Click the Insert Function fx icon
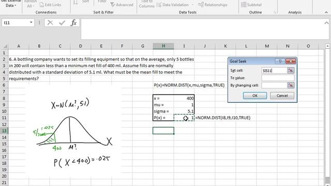The image size is (331, 186). coord(73,23)
